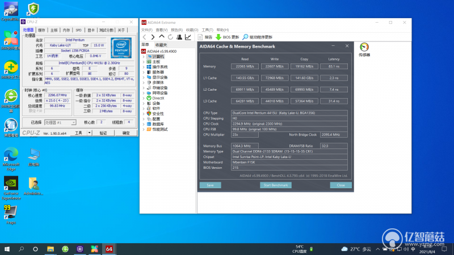Viewport: 454px width, 255px height.
Task: Go back with AIDA64 toolbar back arrow
Action: tap(145, 37)
